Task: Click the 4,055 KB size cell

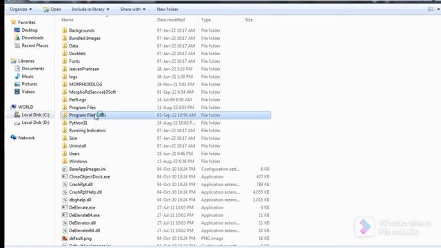Action: point(261,192)
